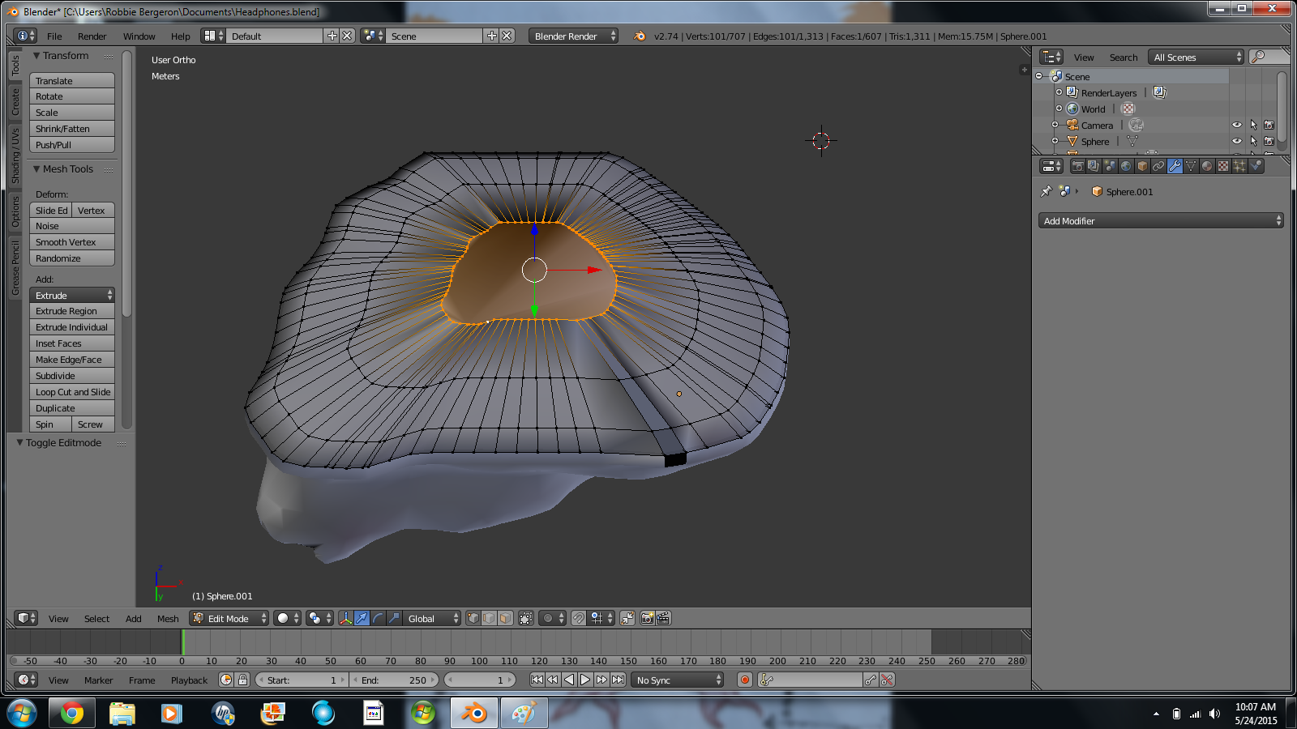Open the Particles properties tab

pyautogui.click(x=1239, y=166)
